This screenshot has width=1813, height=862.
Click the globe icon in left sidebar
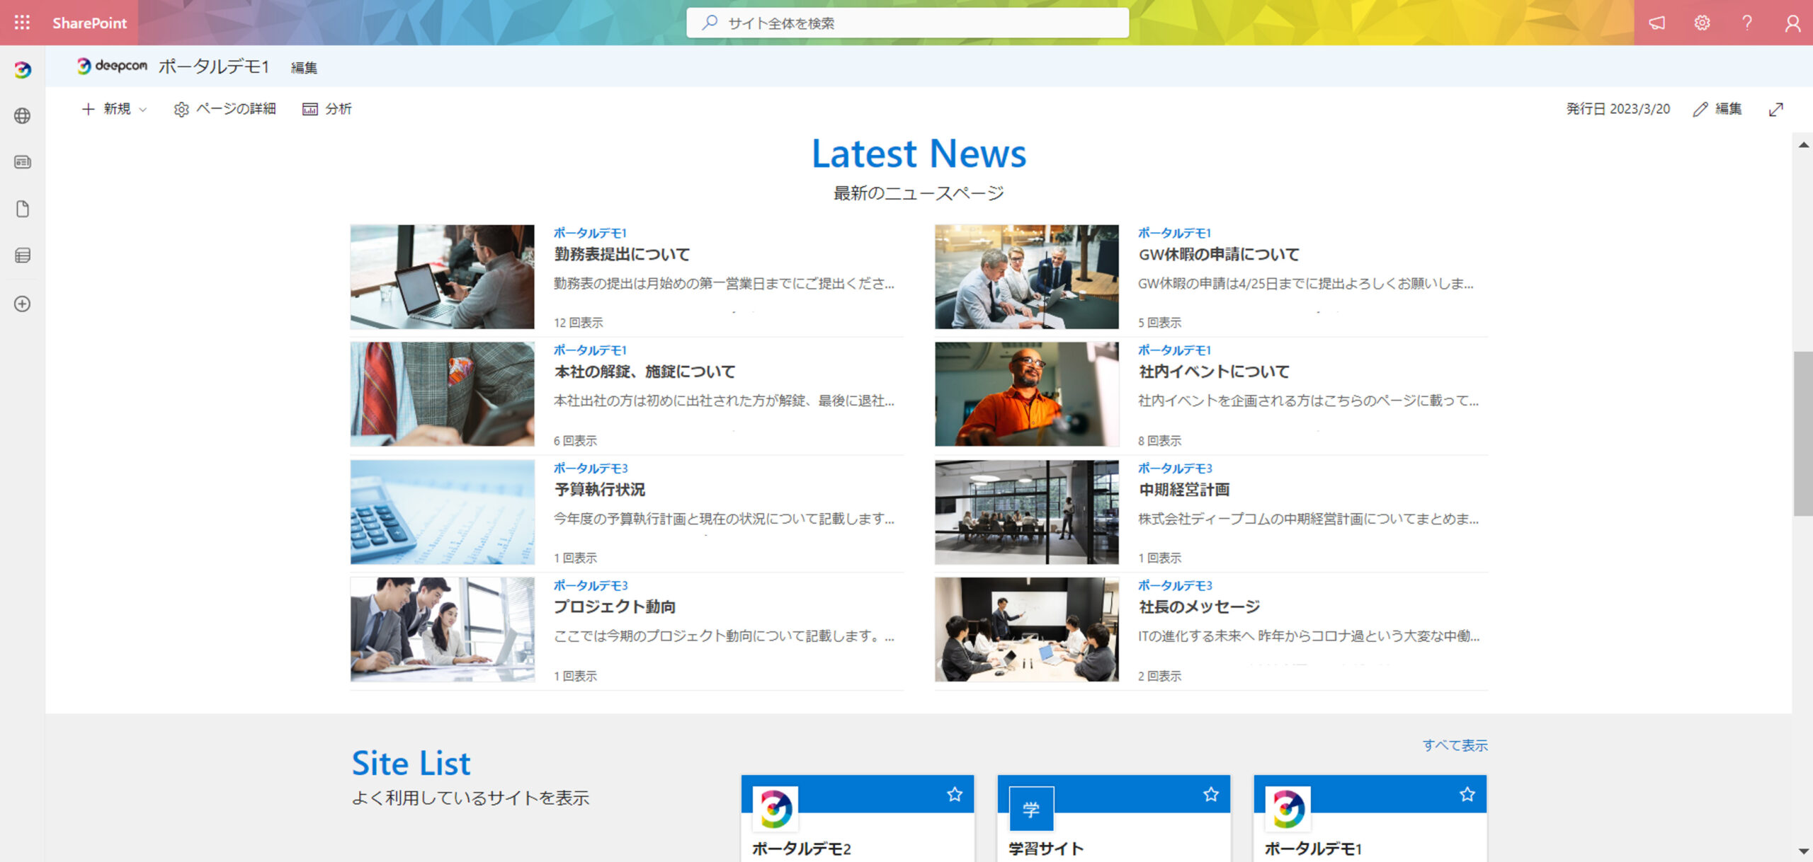tap(22, 115)
